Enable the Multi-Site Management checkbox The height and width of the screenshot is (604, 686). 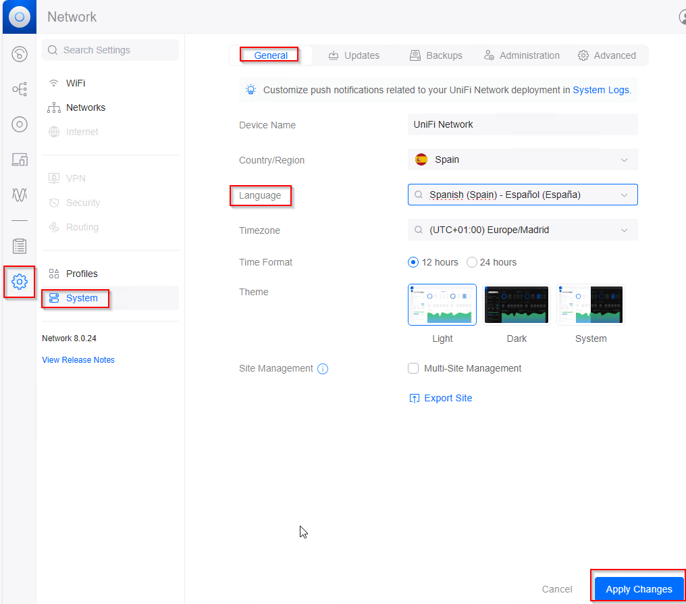pyautogui.click(x=413, y=368)
